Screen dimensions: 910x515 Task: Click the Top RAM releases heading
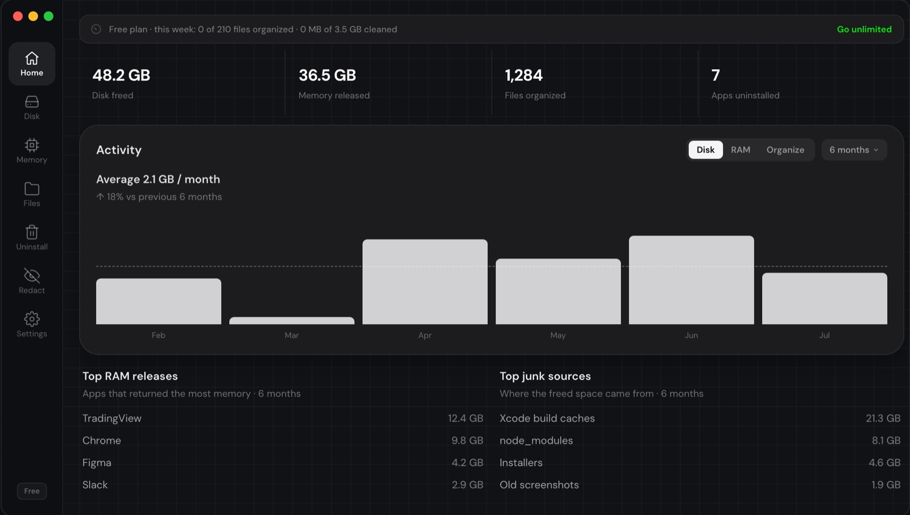pos(130,376)
